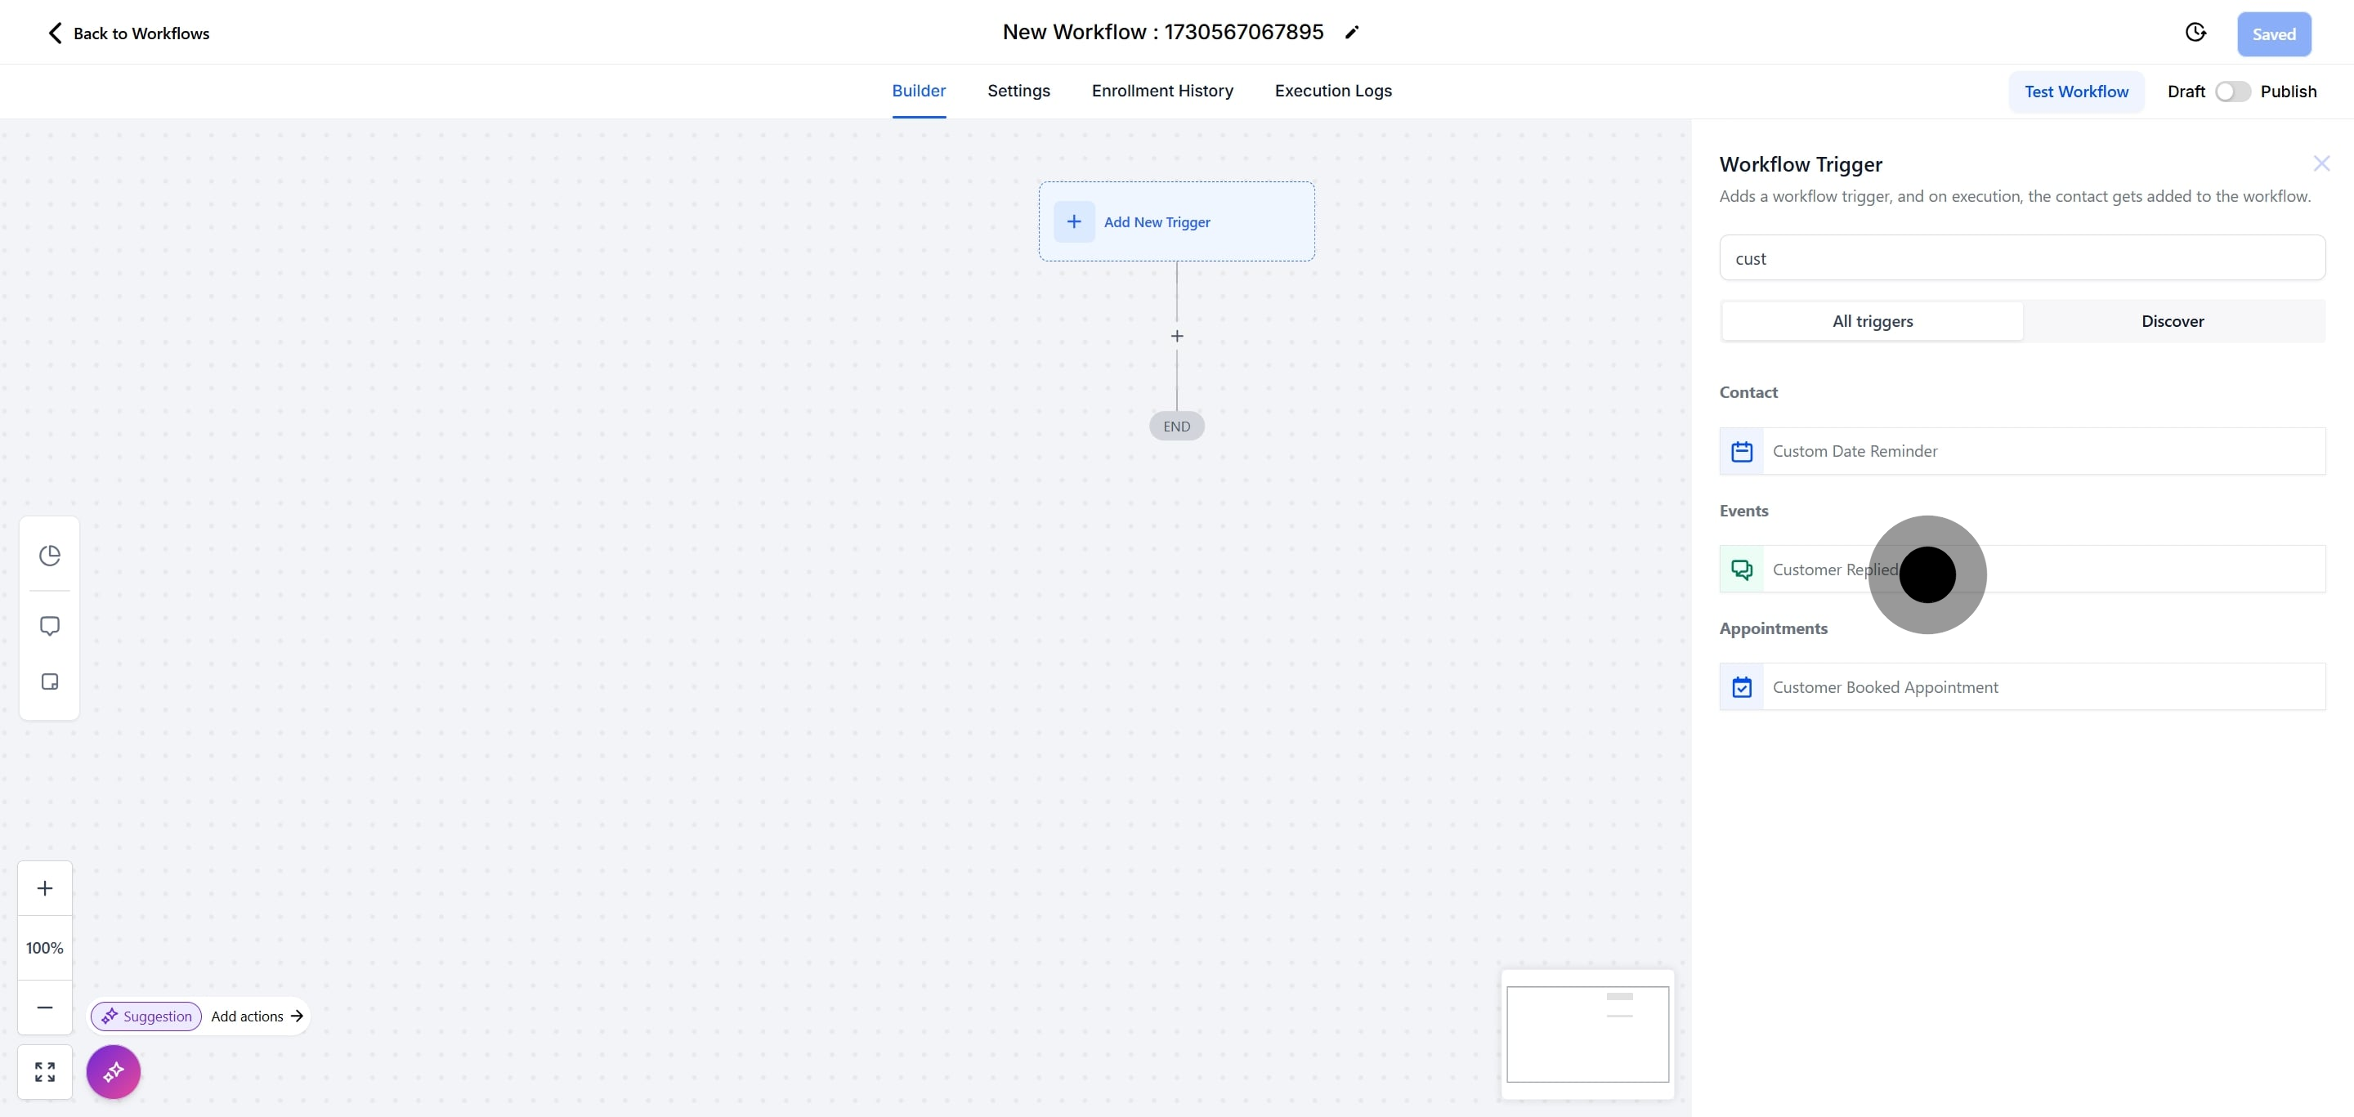This screenshot has height=1117, width=2354.
Task: Click the fit-to-screen expand icon
Action: (x=45, y=1071)
